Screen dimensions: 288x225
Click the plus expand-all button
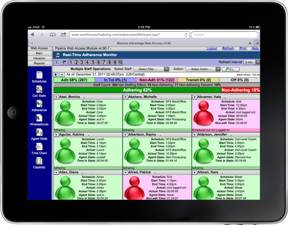(x=56, y=74)
